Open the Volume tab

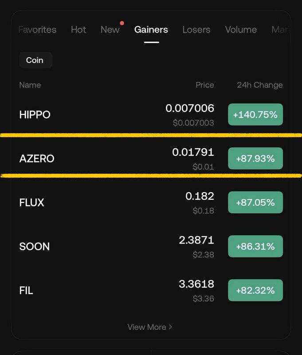[x=241, y=30]
